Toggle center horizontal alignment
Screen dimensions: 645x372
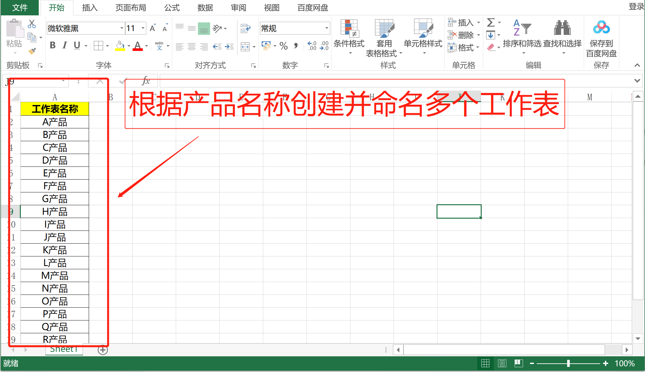192,47
